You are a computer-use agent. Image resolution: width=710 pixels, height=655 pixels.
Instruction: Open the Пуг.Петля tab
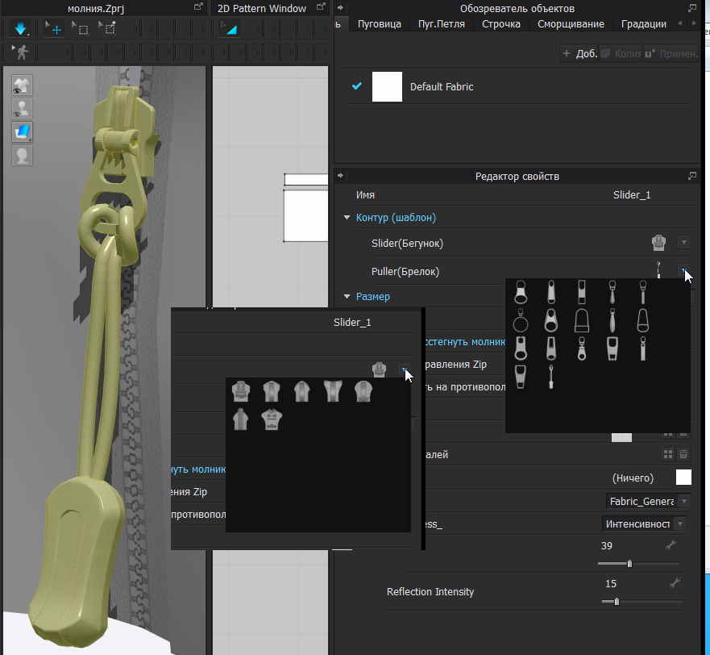point(441,24)
